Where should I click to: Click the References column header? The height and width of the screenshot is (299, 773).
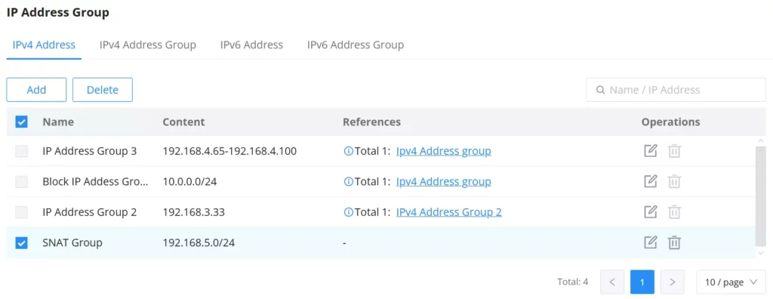[371, 122]
